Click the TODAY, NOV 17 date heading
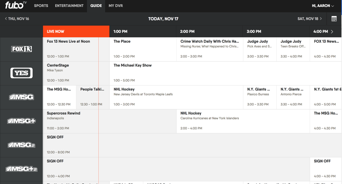The height and width of the screenshot is (184, 342). (163, 19)
